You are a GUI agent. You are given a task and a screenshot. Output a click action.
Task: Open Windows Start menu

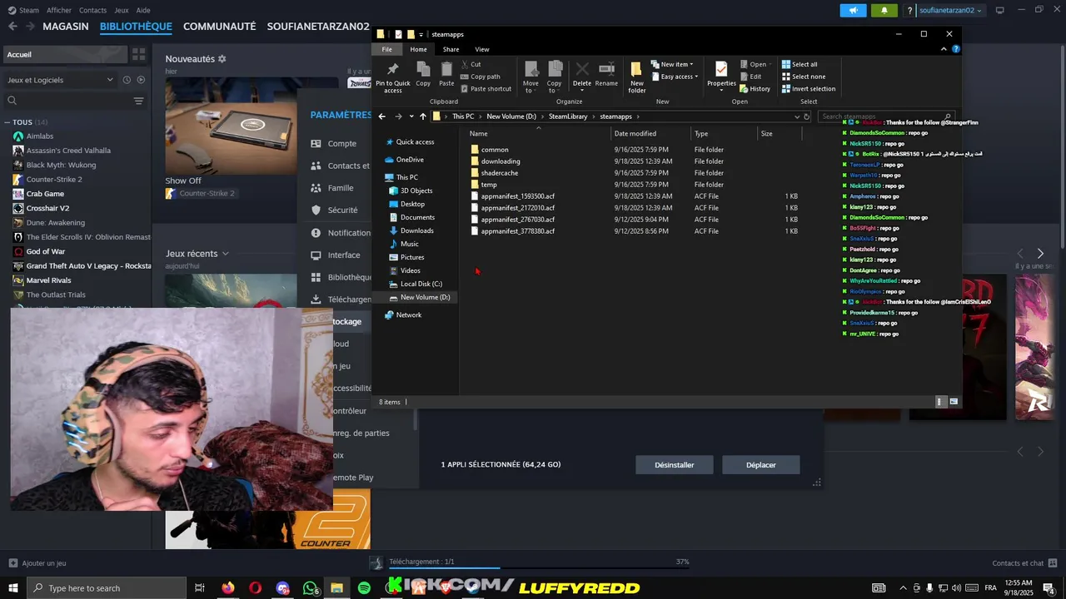12,588
